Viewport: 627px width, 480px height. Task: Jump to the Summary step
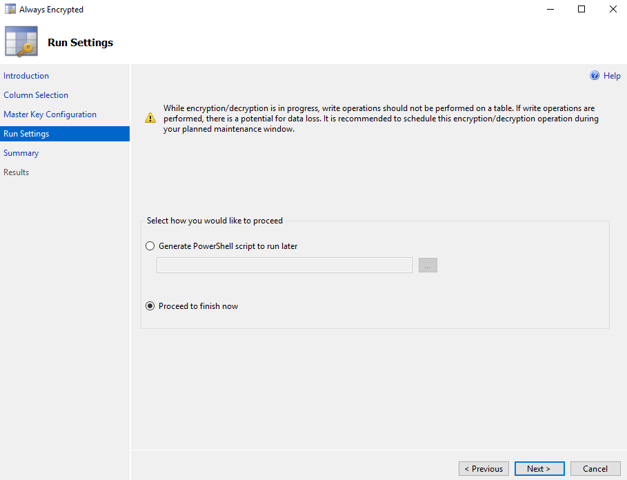tap(21, 153)
